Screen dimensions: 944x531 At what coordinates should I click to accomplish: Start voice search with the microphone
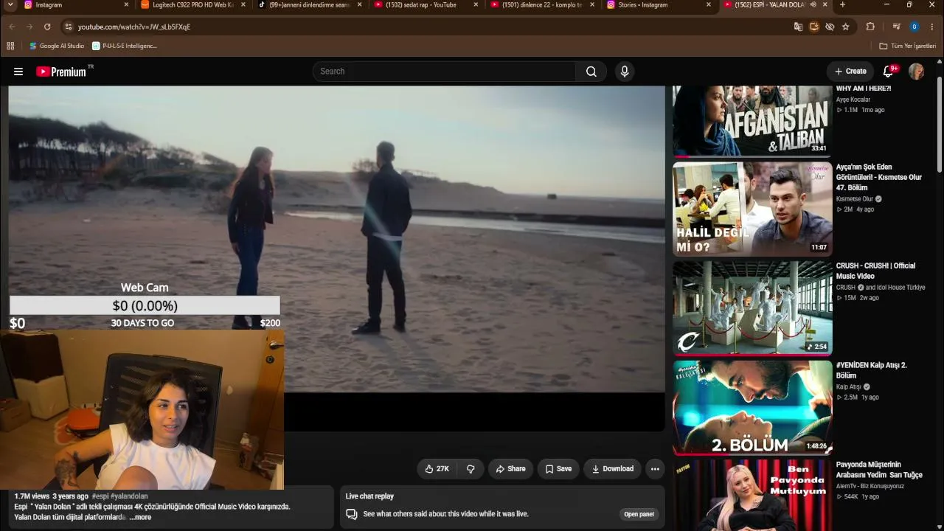625,72
